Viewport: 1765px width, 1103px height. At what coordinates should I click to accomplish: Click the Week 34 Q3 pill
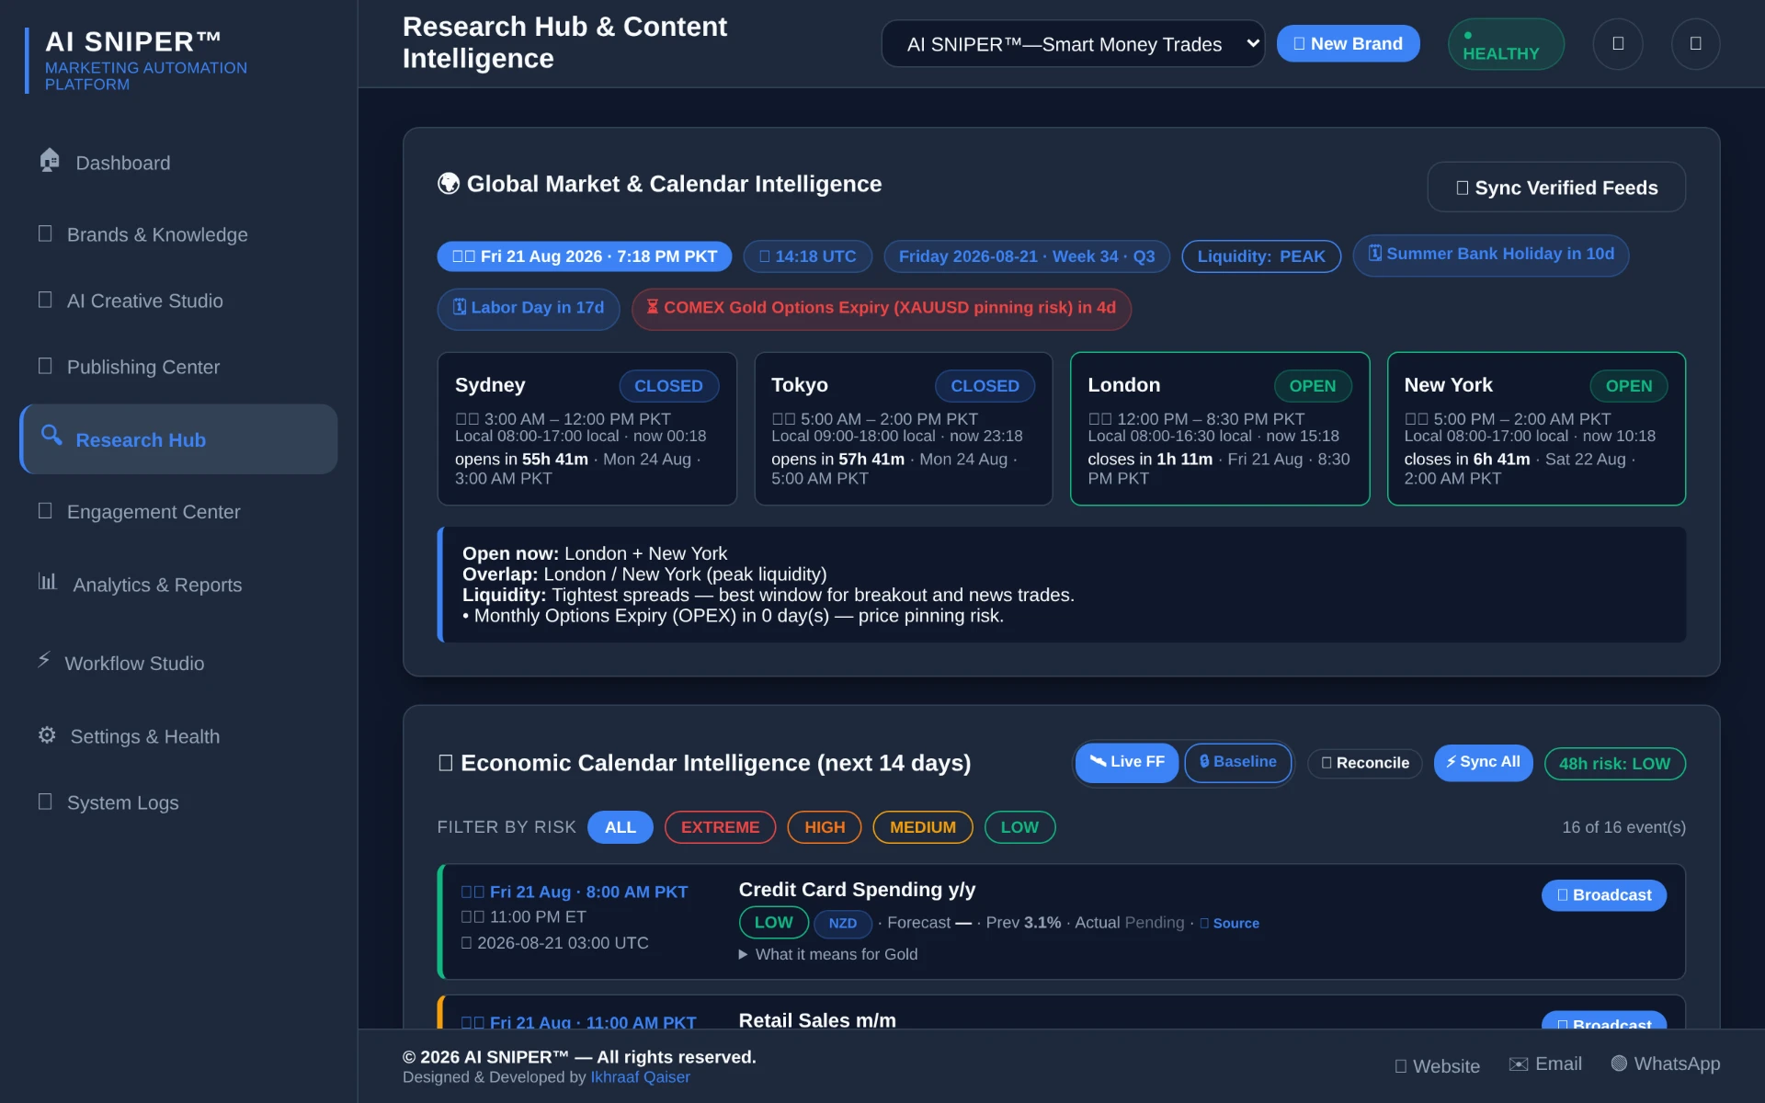(1027, 256)
